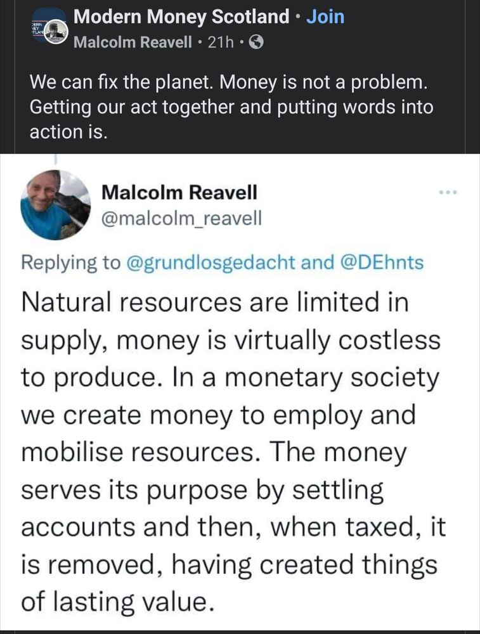Open the three-dot tweet options menu
This screenshot has width=480, height=634.
tap(448, 191)
